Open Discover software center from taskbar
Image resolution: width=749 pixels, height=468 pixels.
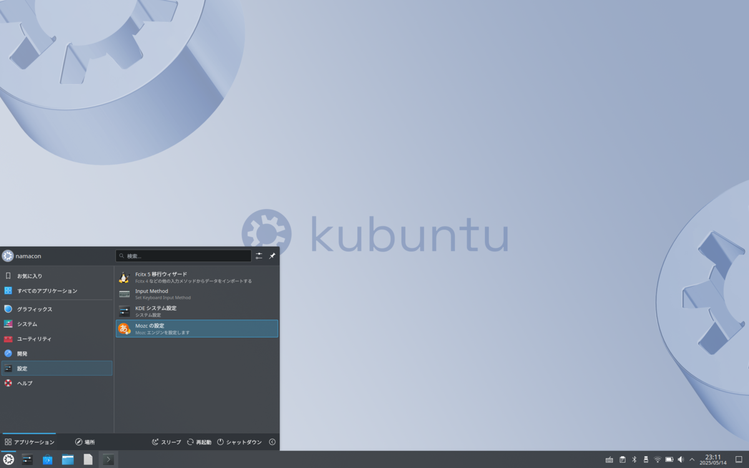tap(47, 459)
